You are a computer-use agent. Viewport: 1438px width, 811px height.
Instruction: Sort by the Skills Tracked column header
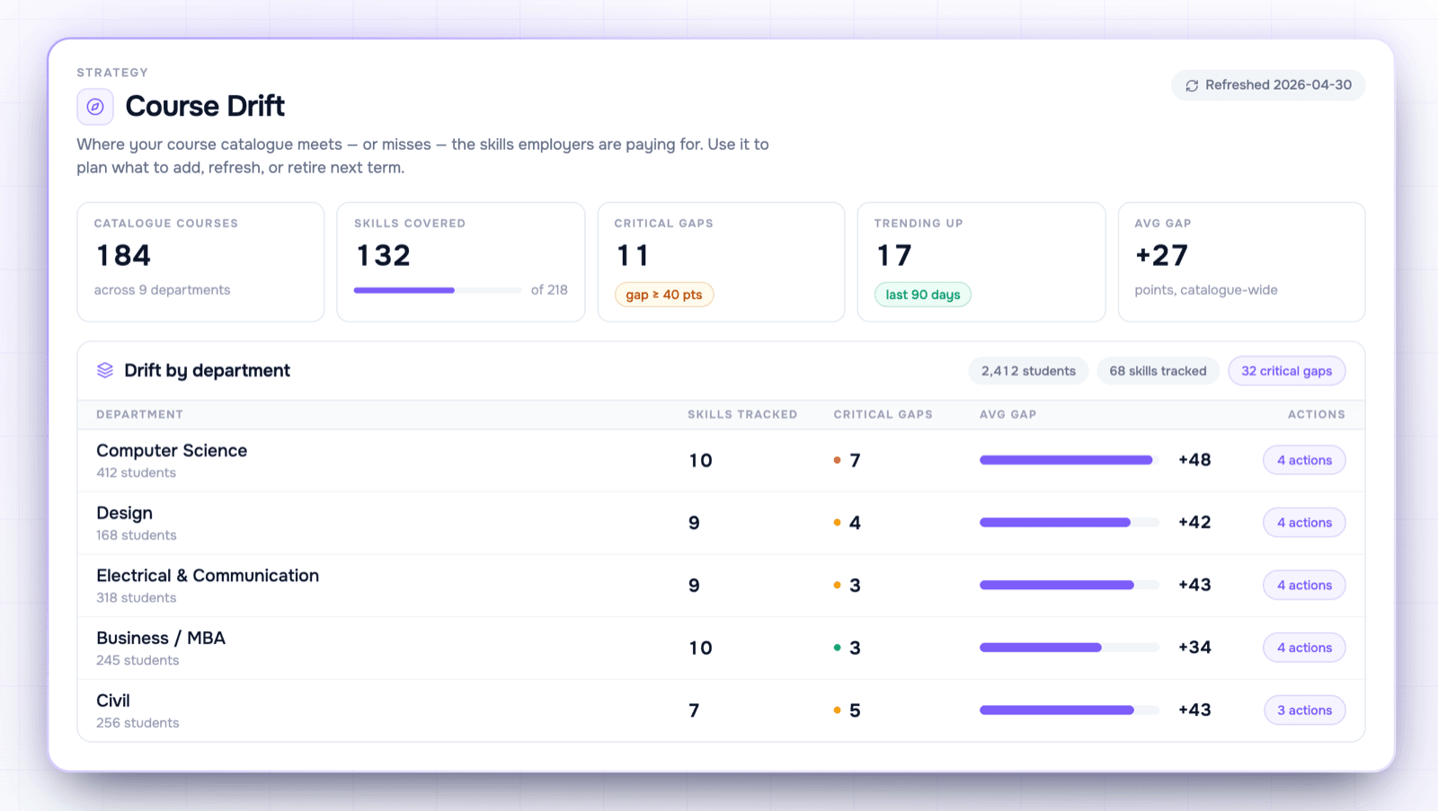pos(742,415)
